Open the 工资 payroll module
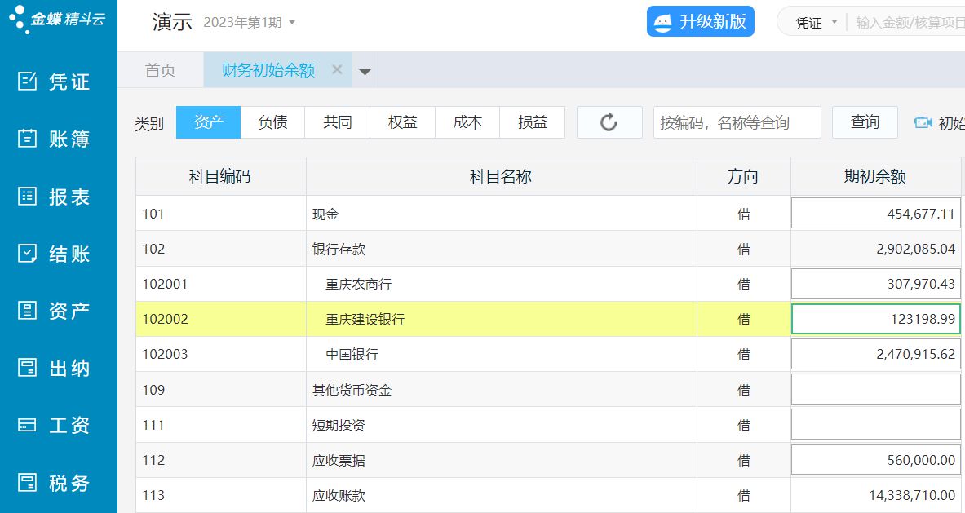The image size is (965, 513). [54, 425]
